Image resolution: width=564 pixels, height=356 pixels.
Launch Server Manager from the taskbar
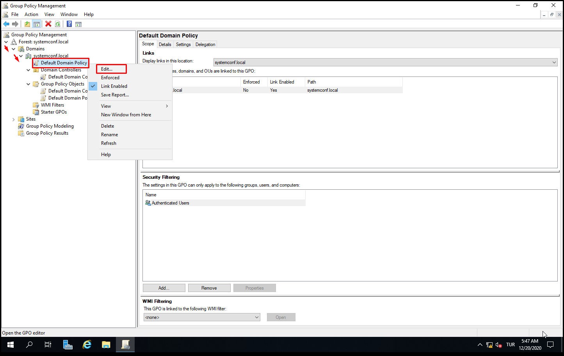tap(68, 345)
